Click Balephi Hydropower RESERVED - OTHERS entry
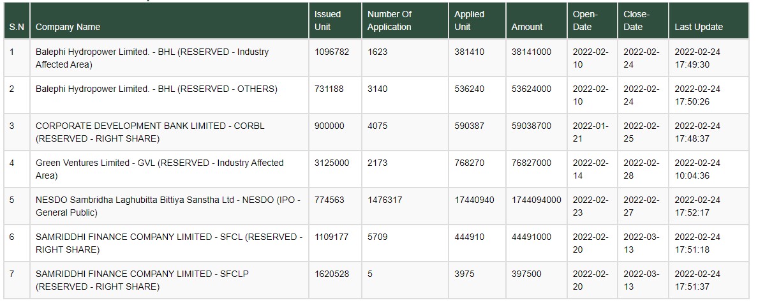Viewport: 758px width, 305px height. coord(156,89)
